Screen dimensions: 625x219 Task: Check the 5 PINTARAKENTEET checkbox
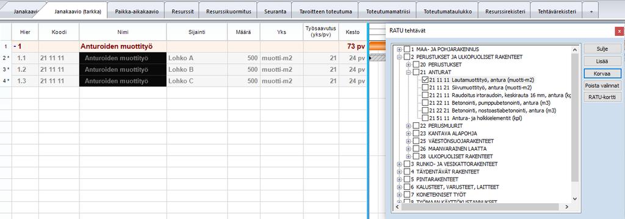tap(407, 179)
